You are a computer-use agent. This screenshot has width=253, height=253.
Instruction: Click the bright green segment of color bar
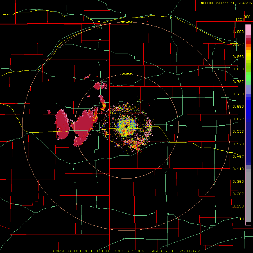tap(248, 77)
